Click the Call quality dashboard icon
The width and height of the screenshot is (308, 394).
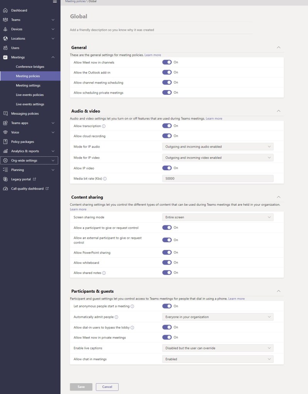tap(5, 189)
